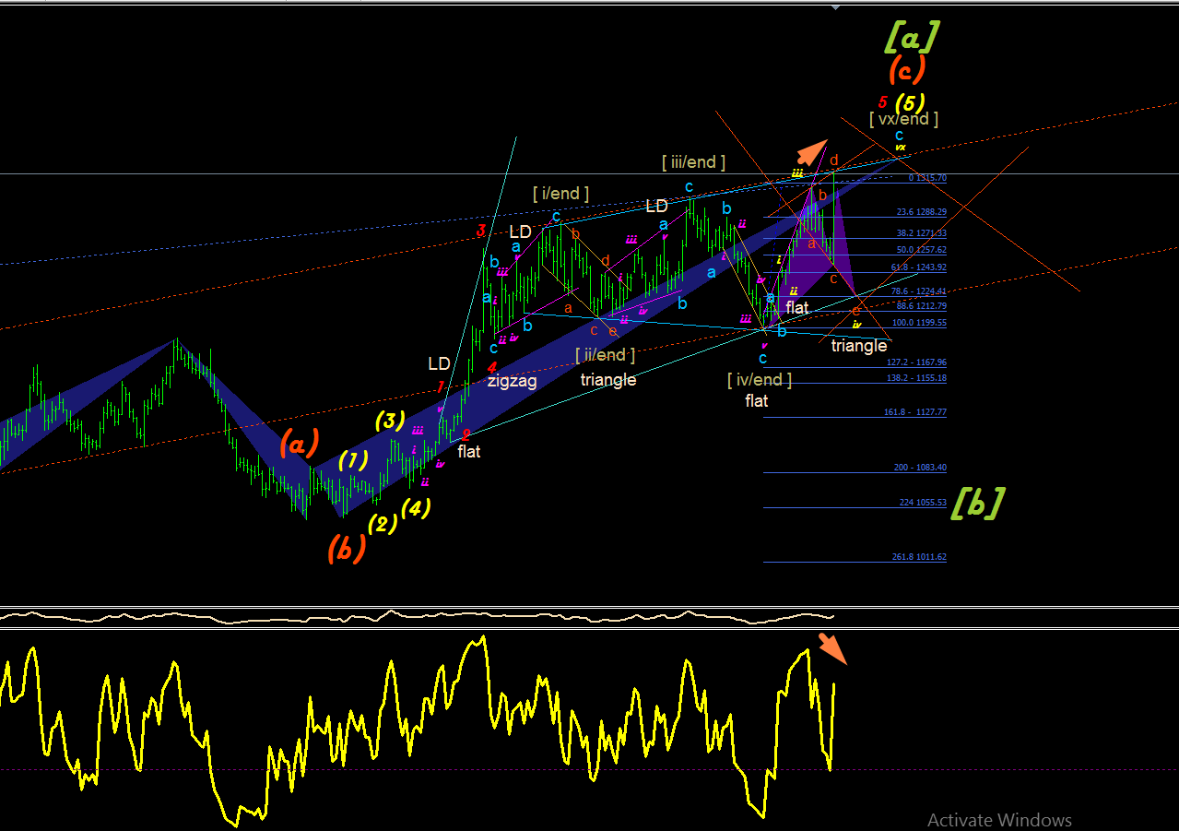Select the [ i/end ] text annotation

click(560, 194)
